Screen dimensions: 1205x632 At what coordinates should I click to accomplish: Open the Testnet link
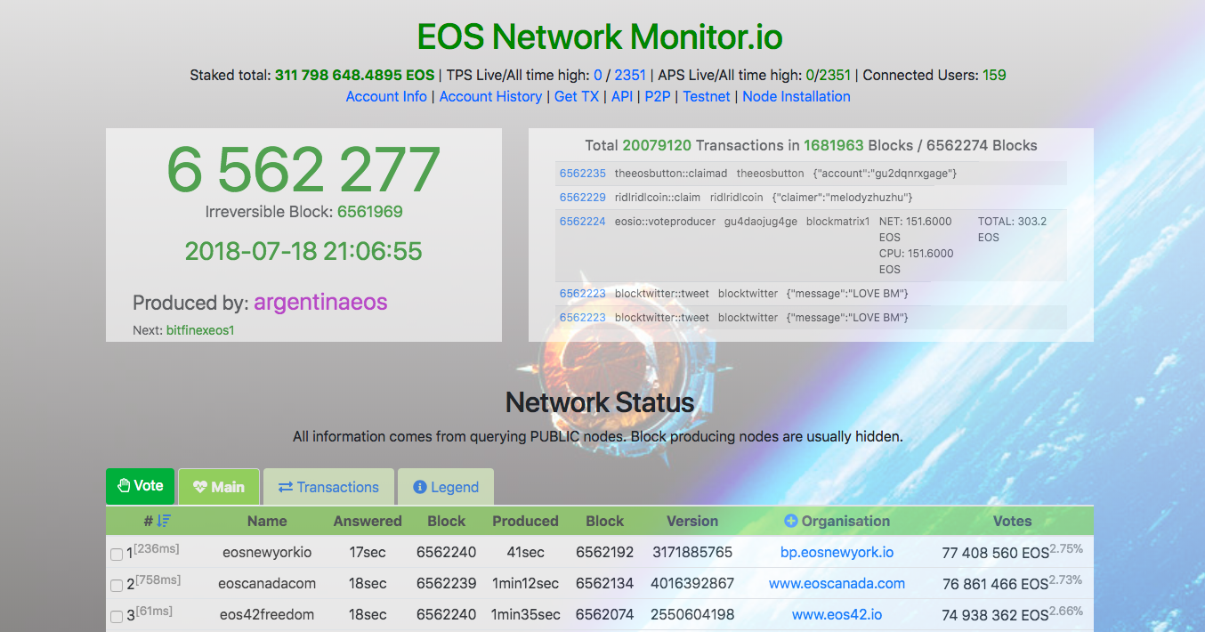point(707,96)
